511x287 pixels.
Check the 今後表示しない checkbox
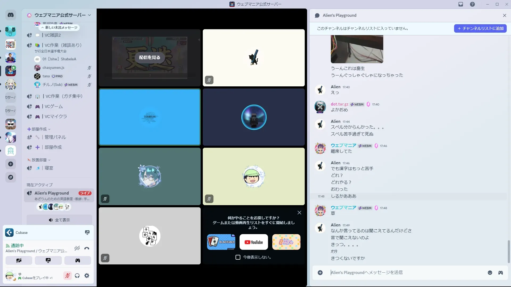(x=238, y=257)
